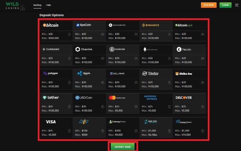This screenshot has height=151, width=241.
Task: Choose the ApeCoin deposit option logo
Action: (x=84, y=25)
